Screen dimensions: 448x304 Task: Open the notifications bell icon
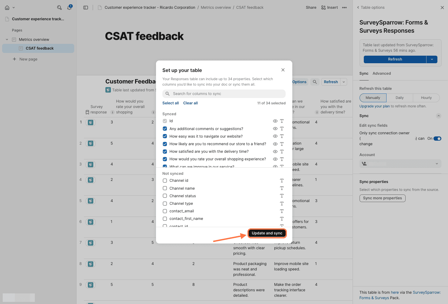coord(69,8)
